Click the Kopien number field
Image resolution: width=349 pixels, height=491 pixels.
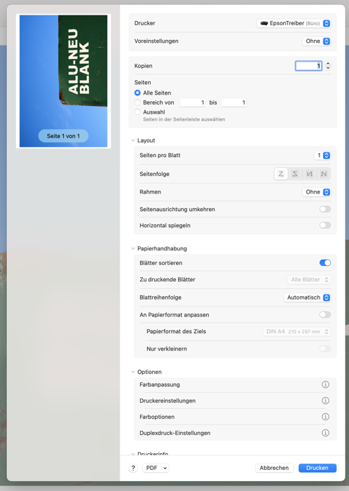pos(308,66)
